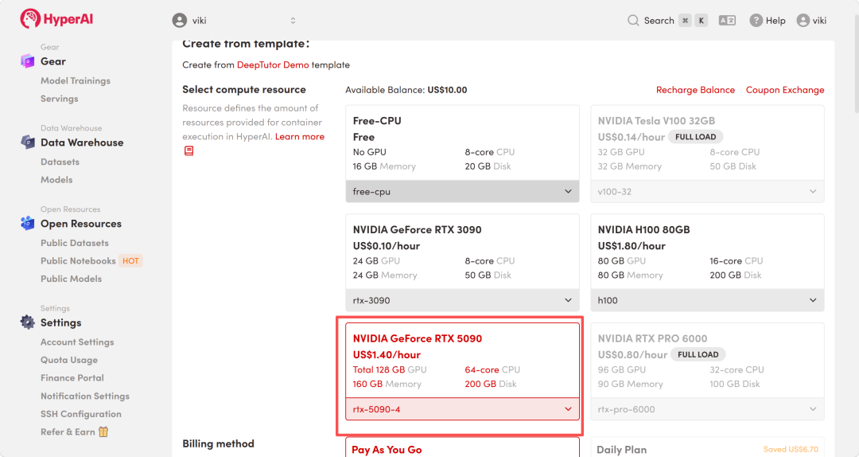The image size is (859, 457).
Task: Click the 'US$1.40/hour' price text
Action: [x=387, y=355]
